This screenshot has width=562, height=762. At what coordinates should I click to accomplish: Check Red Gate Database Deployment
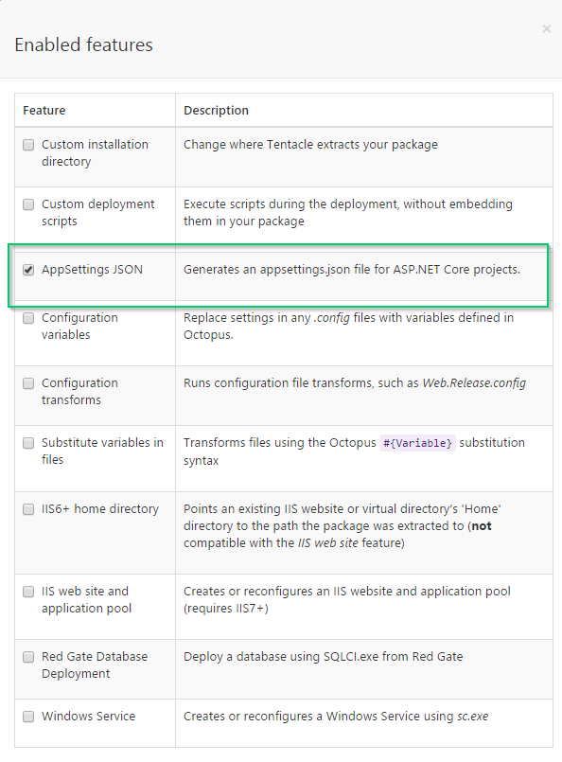click(28, 657)
